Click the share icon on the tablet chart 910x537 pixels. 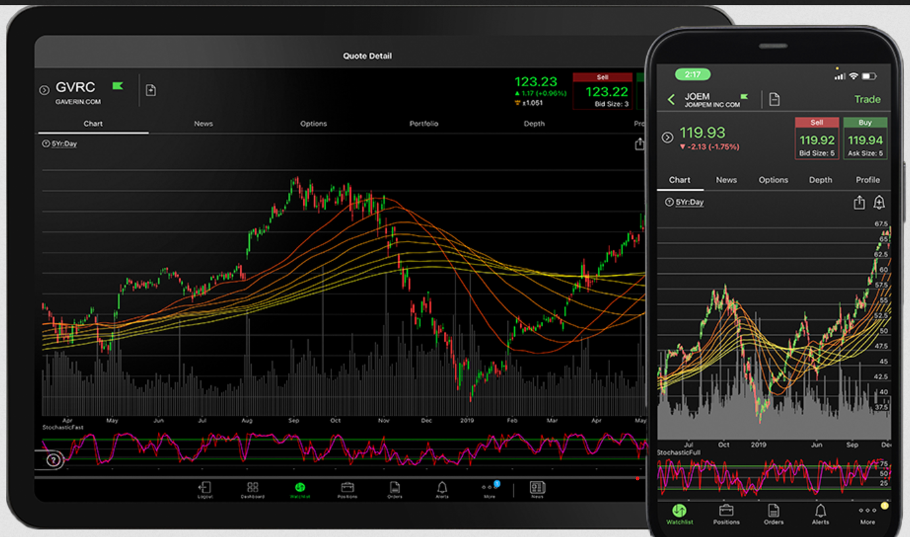point(640,143)
